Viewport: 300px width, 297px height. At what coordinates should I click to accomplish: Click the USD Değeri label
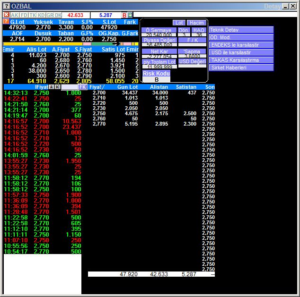click(192, 61)
